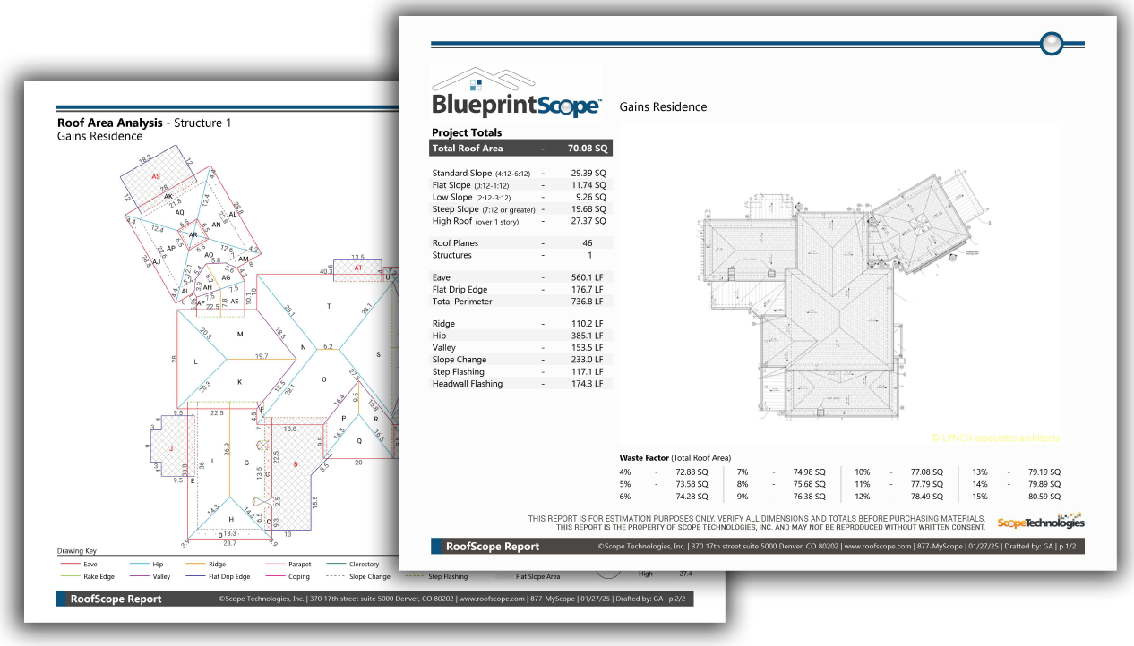The image size is (1134, 646).
Task: Click the '70.08 SQ' total value
Action: click(588, 149)
